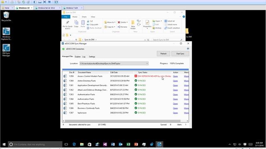266x149 pixels.
Task: Open Visual Studio from the taskbar
Action: [105, 144]
